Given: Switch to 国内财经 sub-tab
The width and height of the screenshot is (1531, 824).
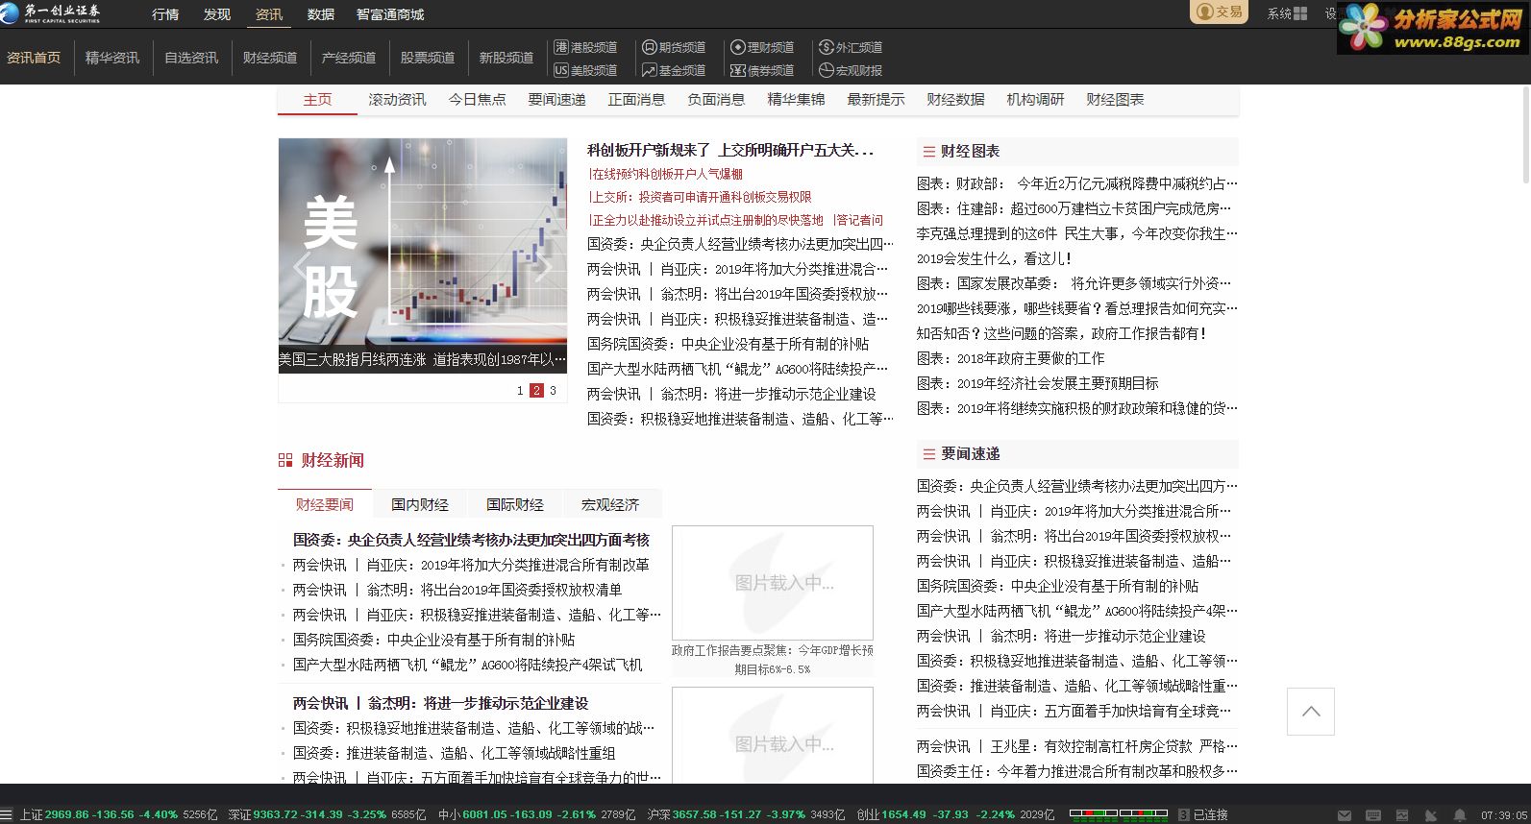Looking at the screenshot, I should (420, 504).
